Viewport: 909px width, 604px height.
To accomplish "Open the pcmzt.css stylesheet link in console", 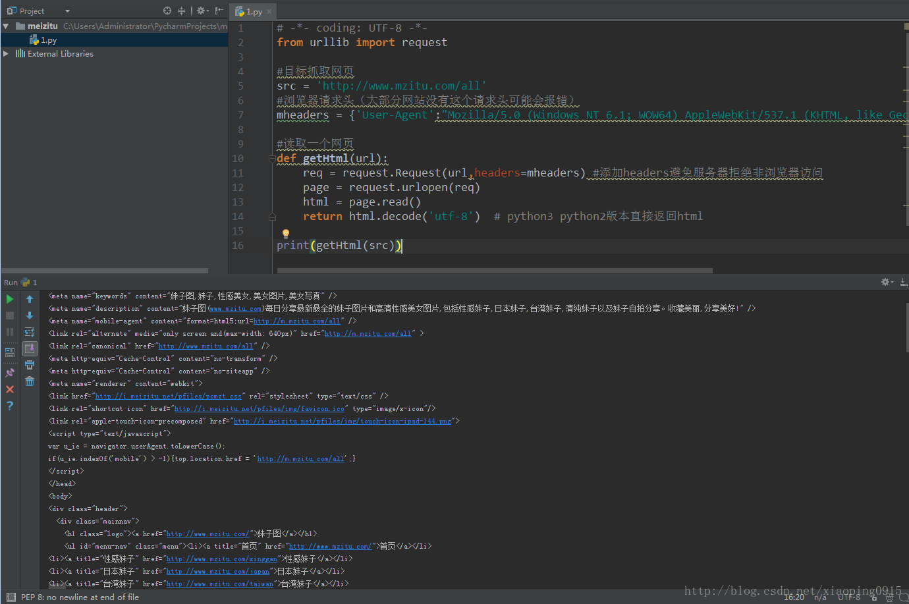I will pyautogui.click(x=169, y=396).
